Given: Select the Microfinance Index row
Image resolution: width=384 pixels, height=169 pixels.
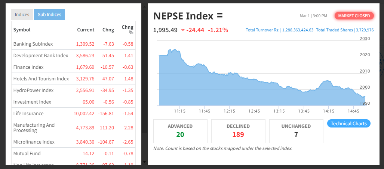Looking at the screenshot, I should coord(34,142).
